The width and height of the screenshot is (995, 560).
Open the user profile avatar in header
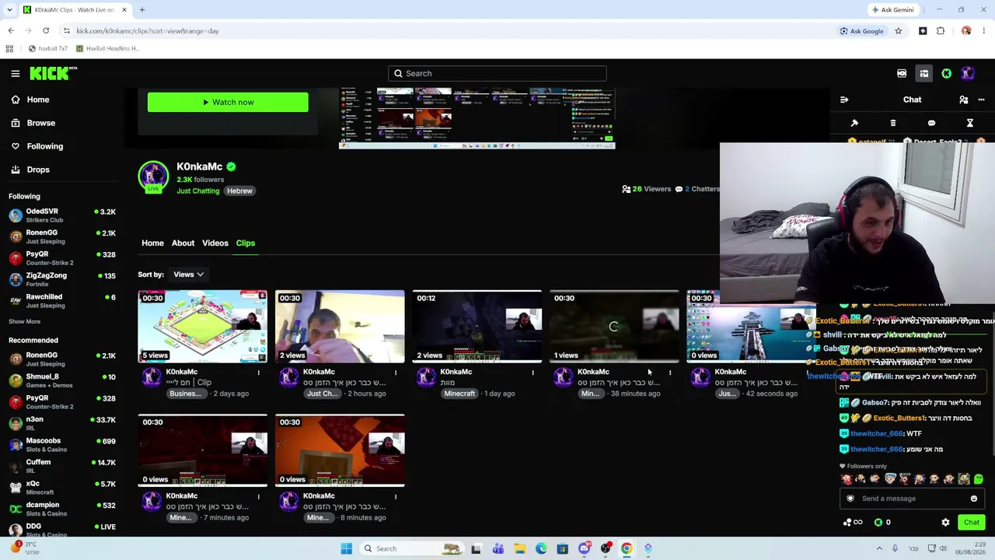968,73
